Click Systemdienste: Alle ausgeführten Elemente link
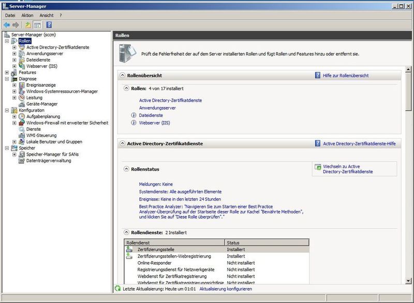This screenshot has width=414, height=303. point(180,192)
